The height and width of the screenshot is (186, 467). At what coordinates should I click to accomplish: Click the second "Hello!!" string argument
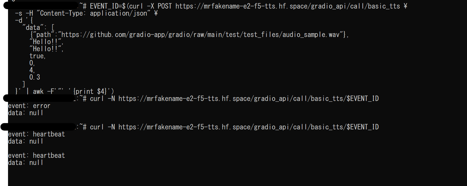click(46, 49)
